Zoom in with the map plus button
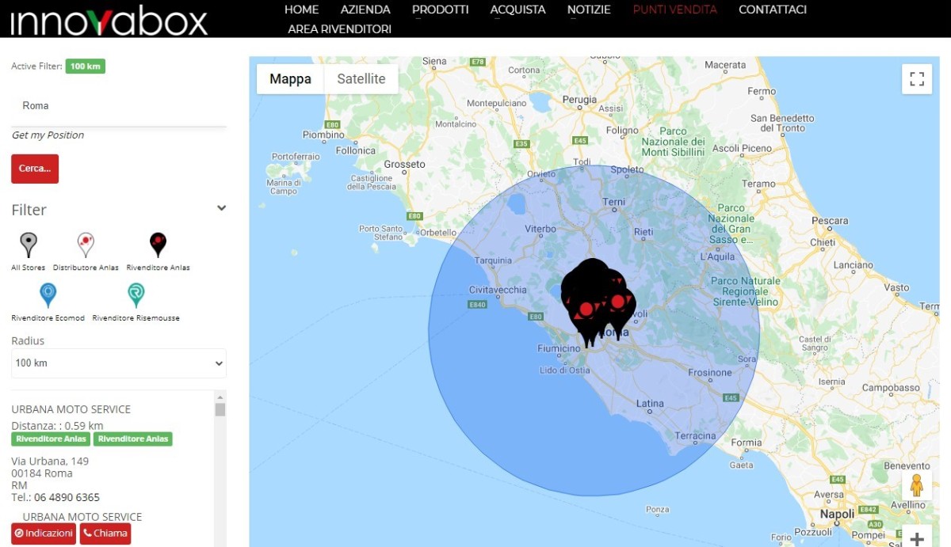This screenshot has width=951, height=547. click(917, 538)
